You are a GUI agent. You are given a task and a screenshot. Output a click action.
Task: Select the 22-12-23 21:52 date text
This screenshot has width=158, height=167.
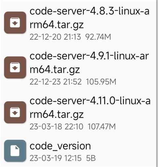point(56,82)
